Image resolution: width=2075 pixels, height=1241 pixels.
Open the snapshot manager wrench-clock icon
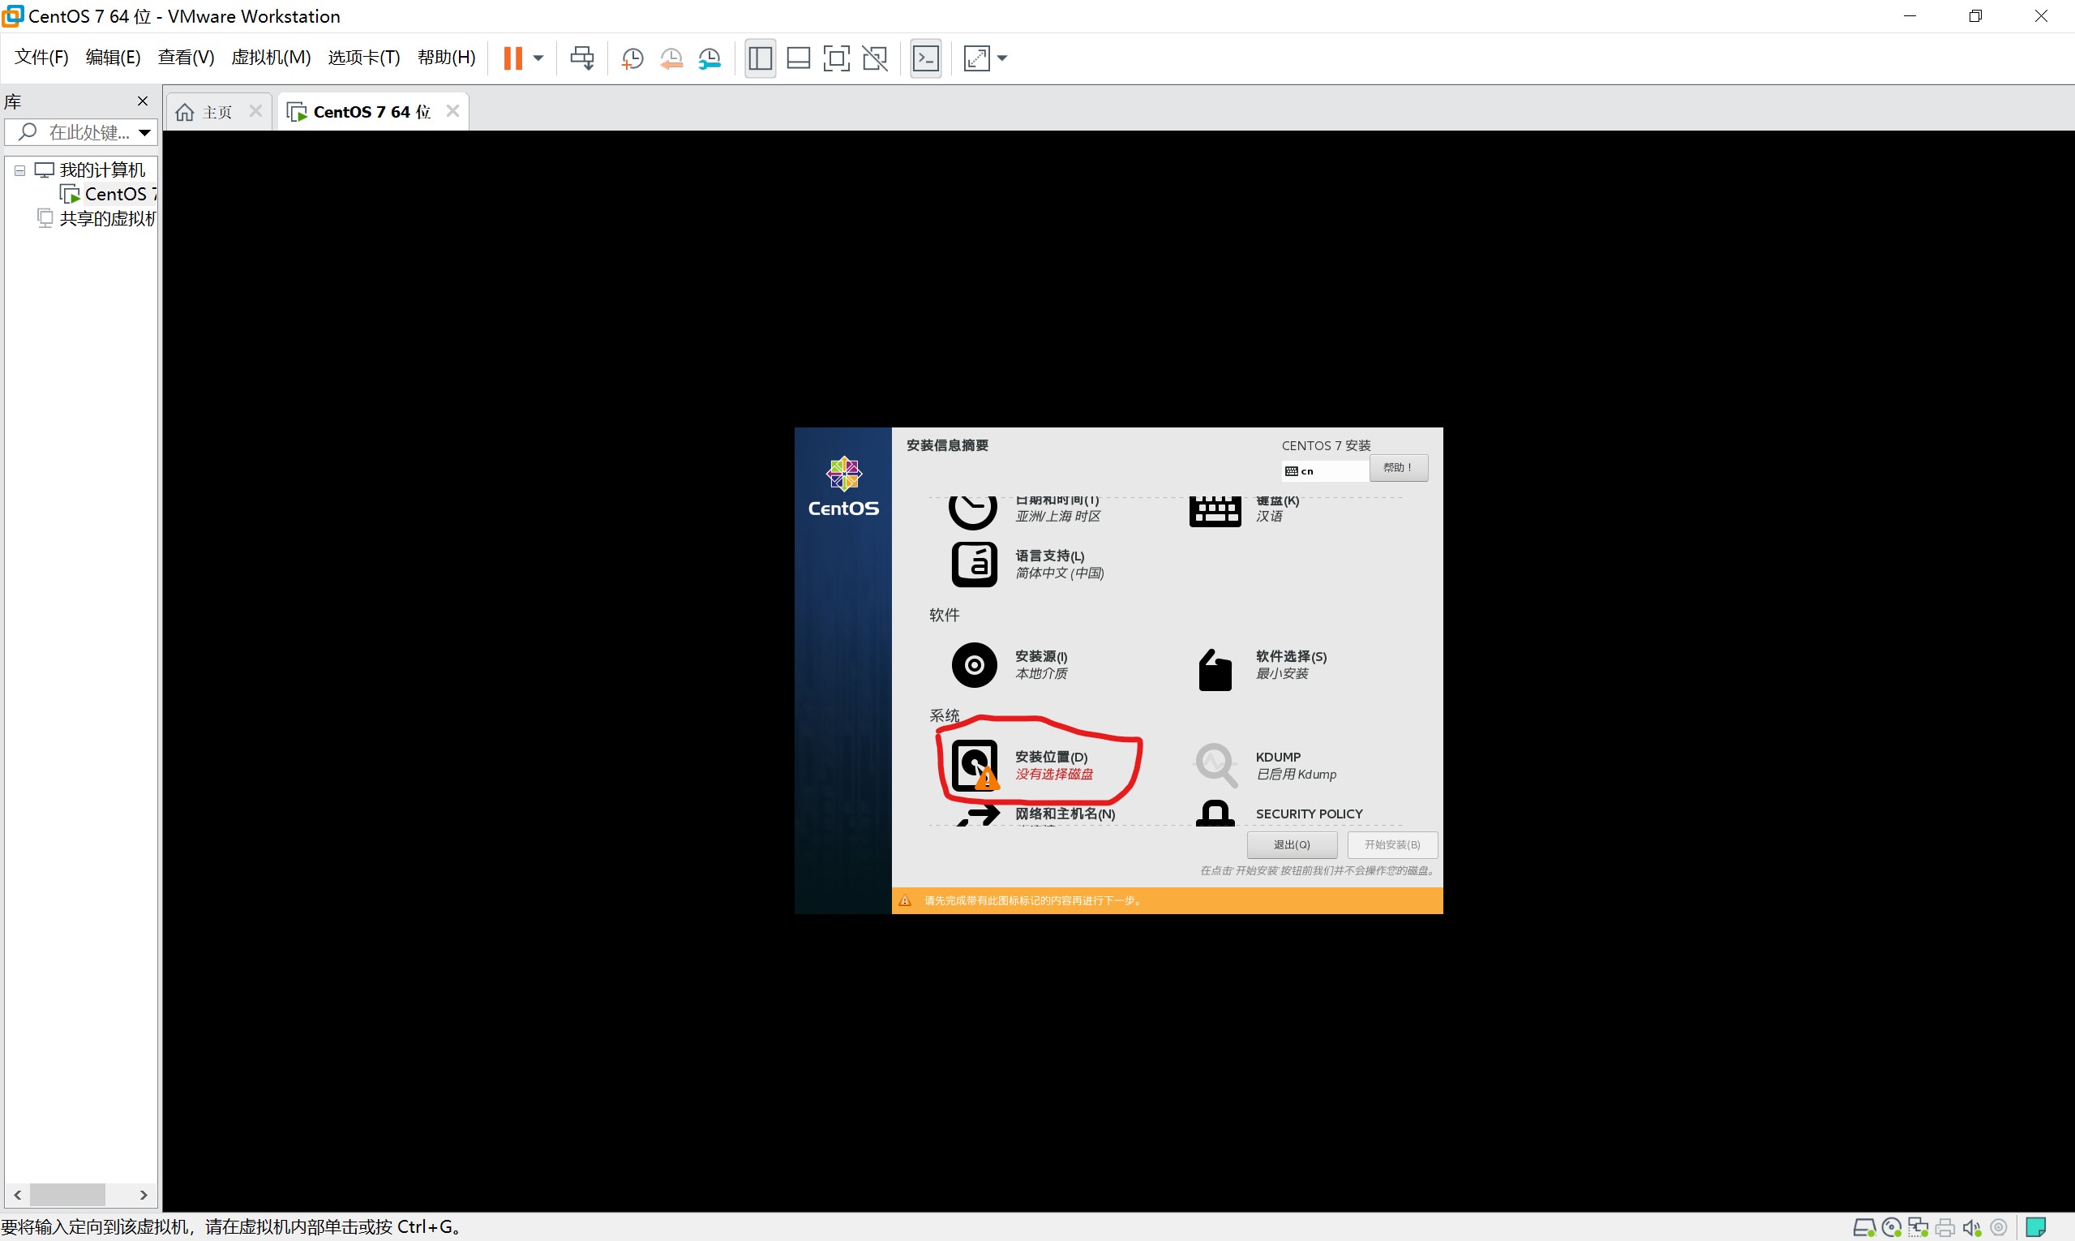(710, 58)
